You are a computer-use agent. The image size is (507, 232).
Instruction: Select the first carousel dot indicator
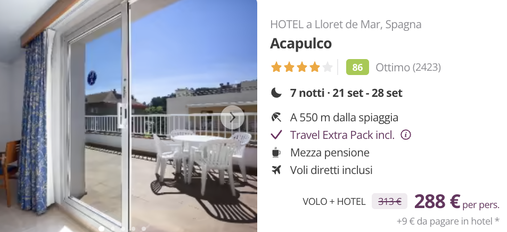(102, 229)
